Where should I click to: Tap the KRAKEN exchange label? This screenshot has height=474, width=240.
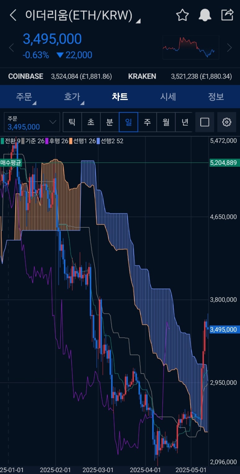tap(142, 76)
